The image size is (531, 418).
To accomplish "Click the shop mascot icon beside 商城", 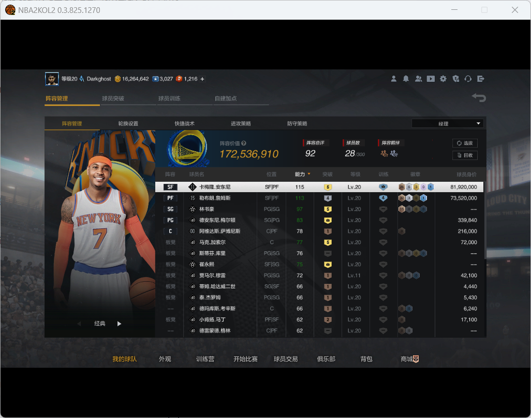I will point(416,359).
